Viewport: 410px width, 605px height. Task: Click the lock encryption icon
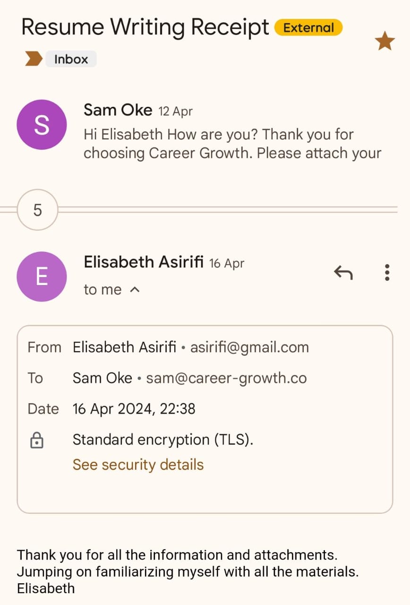(37, 441)
